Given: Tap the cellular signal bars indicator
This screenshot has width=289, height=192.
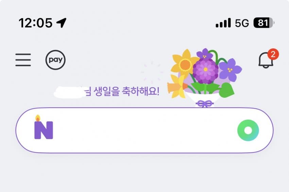Looking at the screenshot, I should coord(223,23).
